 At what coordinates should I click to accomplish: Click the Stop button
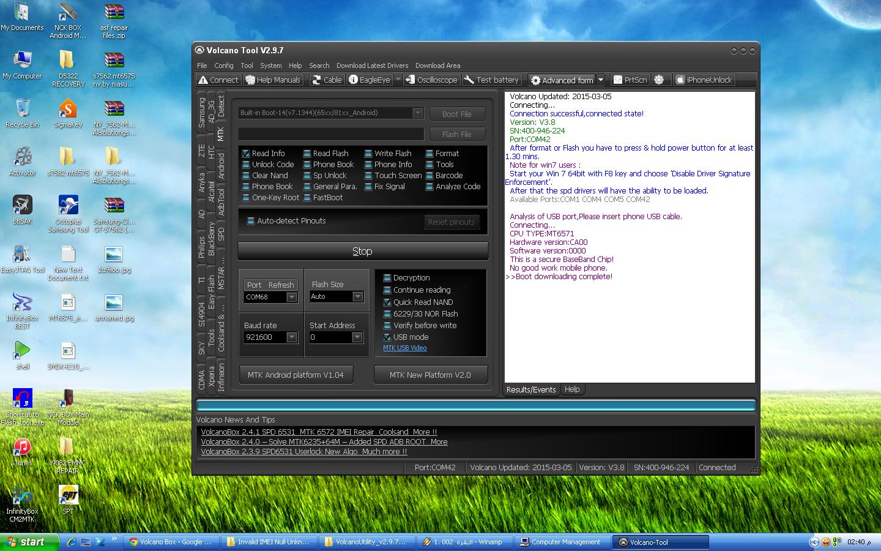[x=363, y=251]
